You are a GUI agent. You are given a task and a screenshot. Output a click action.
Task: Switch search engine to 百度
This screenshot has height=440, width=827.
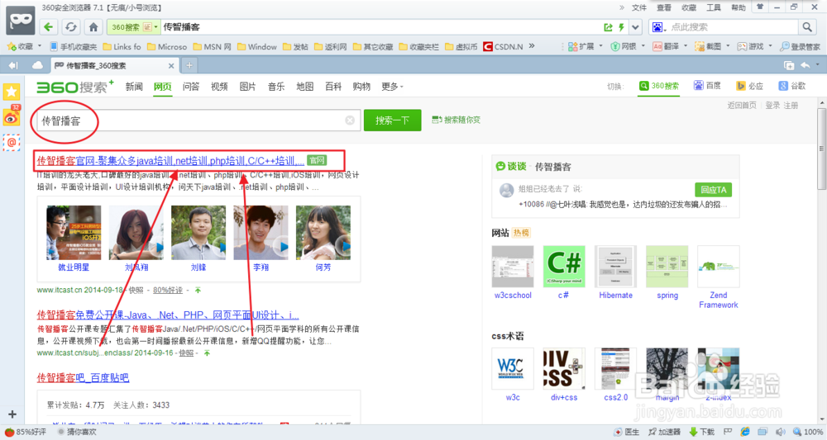[707, 86]
